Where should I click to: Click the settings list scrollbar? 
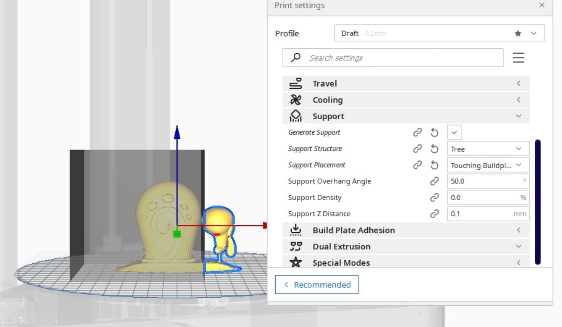[538, 202]
